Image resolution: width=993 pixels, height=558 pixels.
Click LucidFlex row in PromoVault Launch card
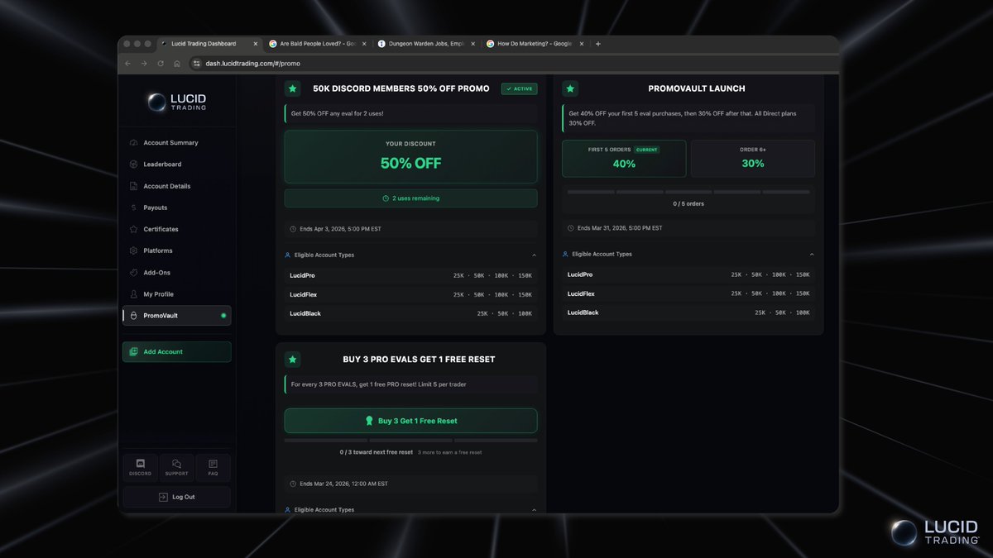(688, 293)
